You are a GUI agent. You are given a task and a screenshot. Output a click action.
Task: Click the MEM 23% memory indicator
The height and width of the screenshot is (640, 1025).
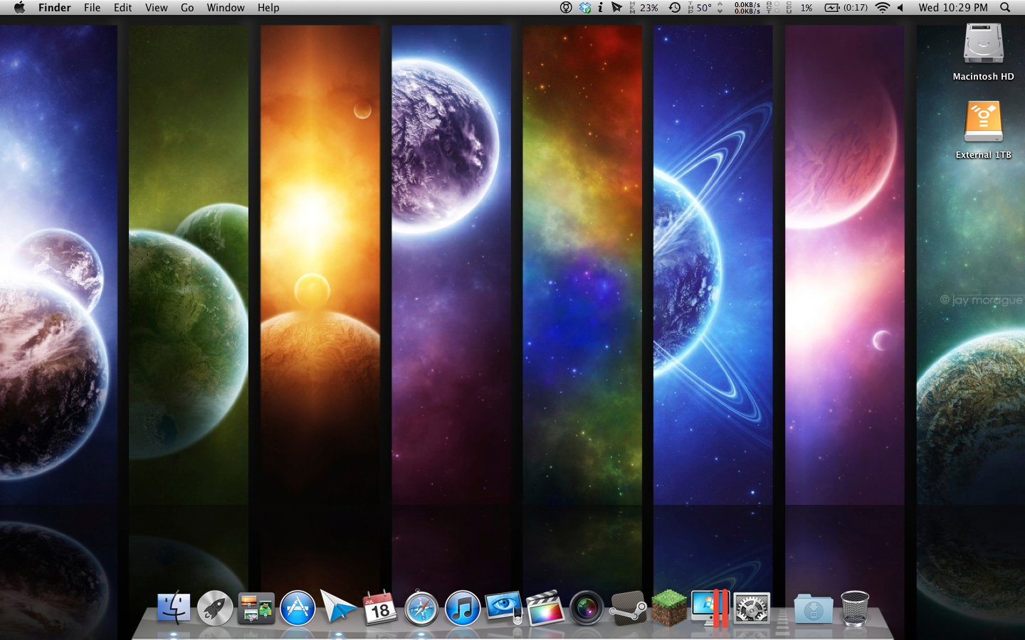click(x=643, y=8)
